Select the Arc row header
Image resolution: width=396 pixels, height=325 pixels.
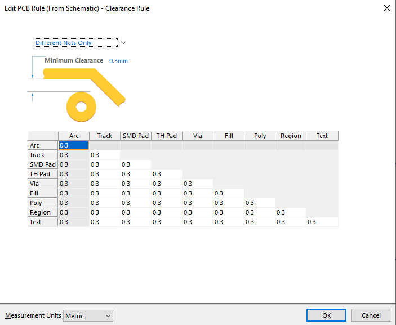43,145
